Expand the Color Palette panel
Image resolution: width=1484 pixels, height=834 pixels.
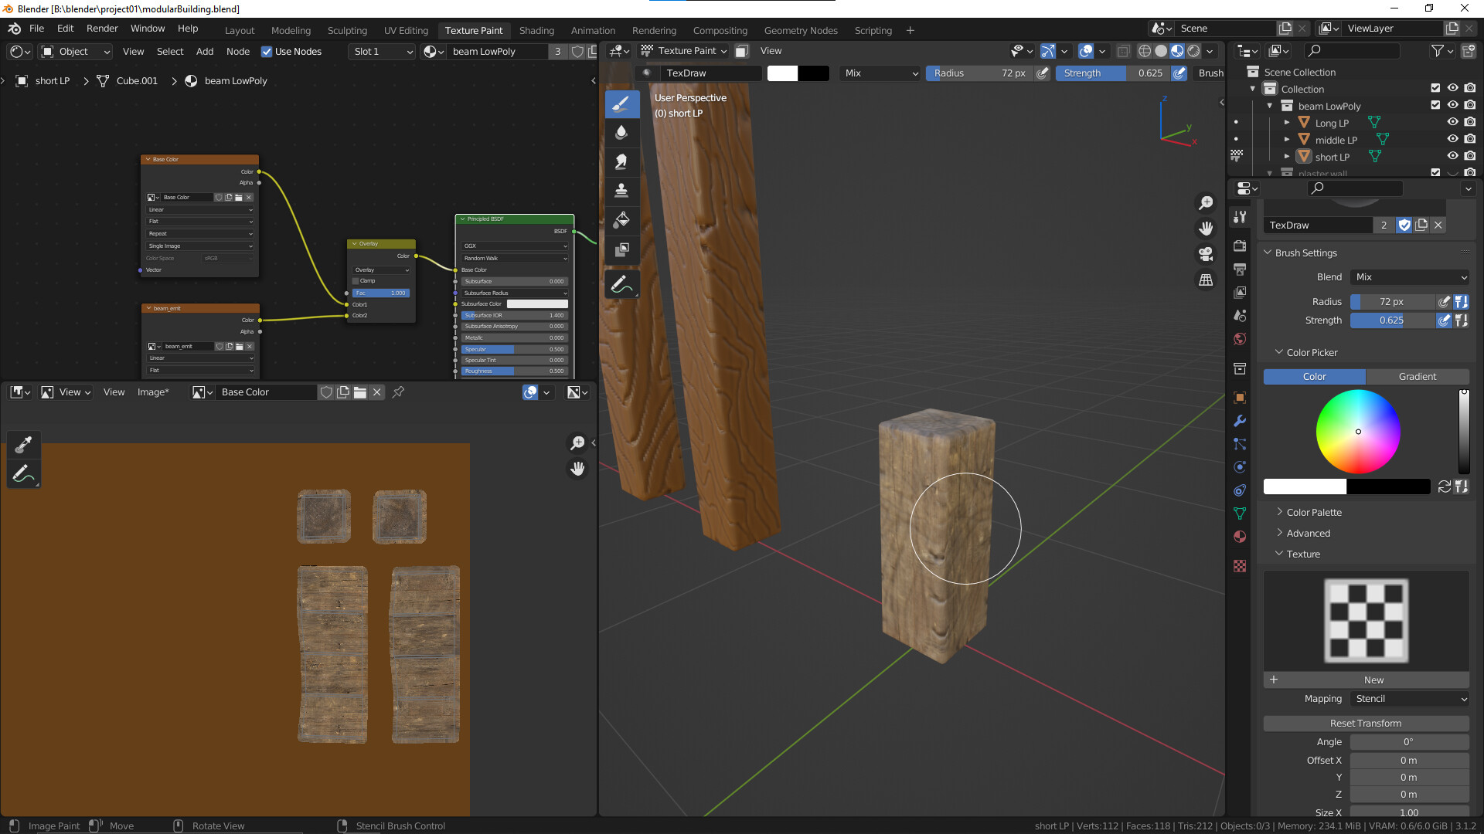[x=1314, y=512]
